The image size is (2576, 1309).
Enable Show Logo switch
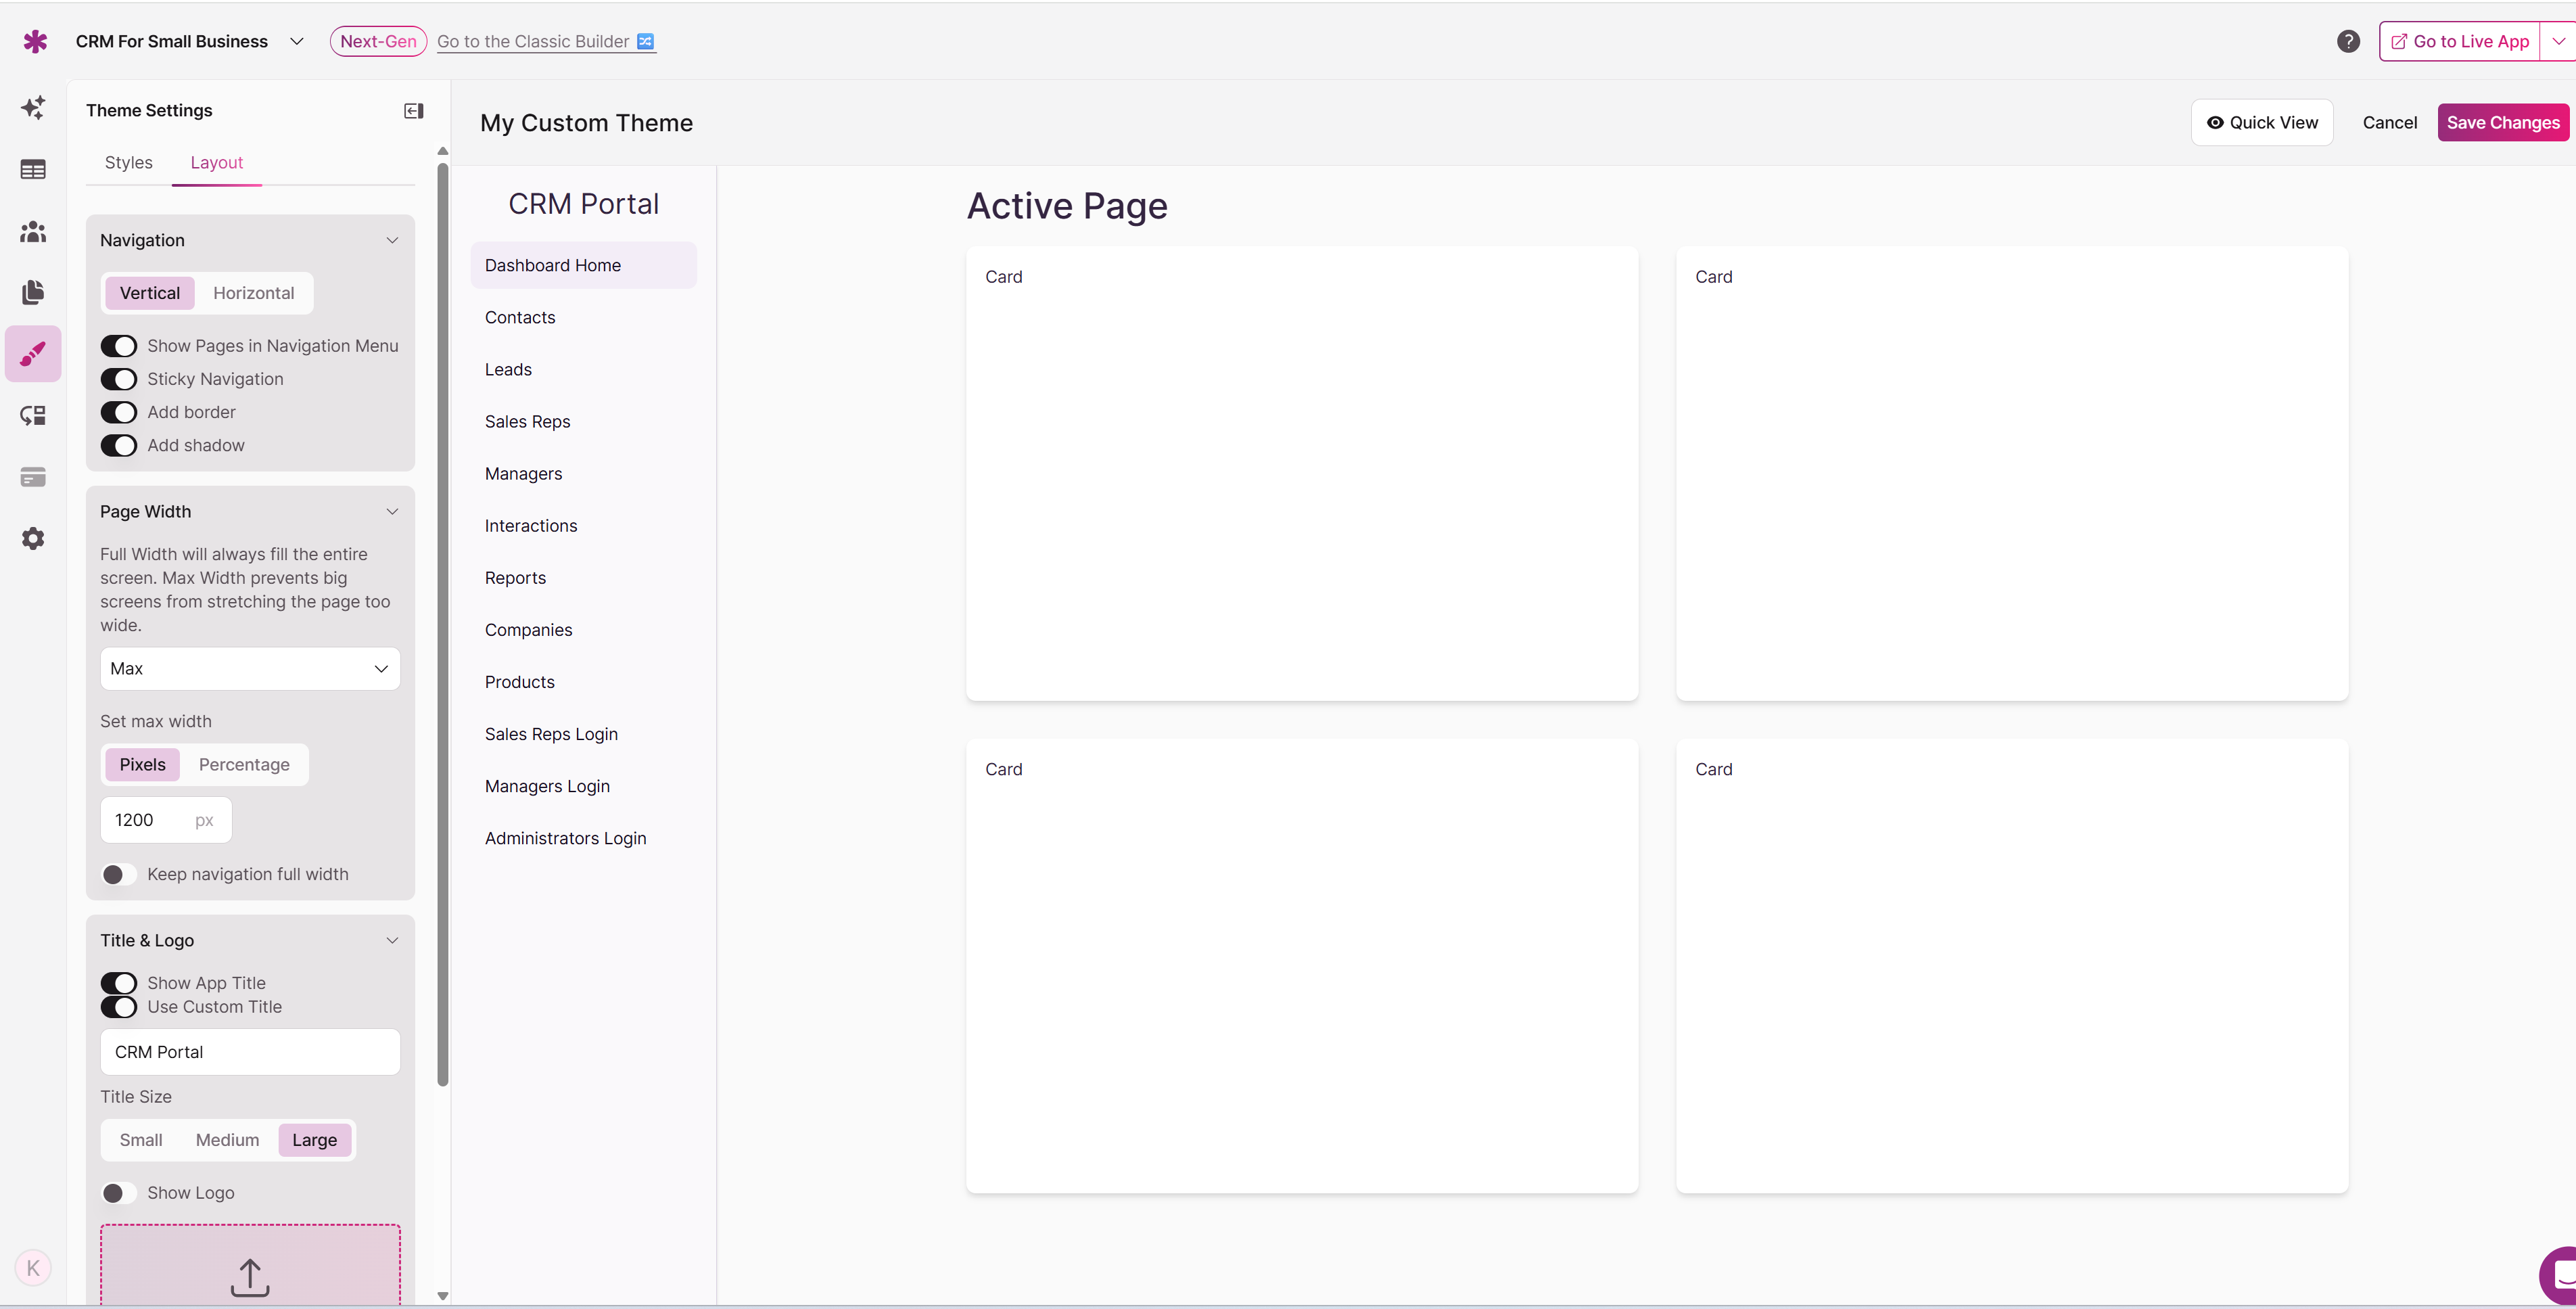point(119,1193)
